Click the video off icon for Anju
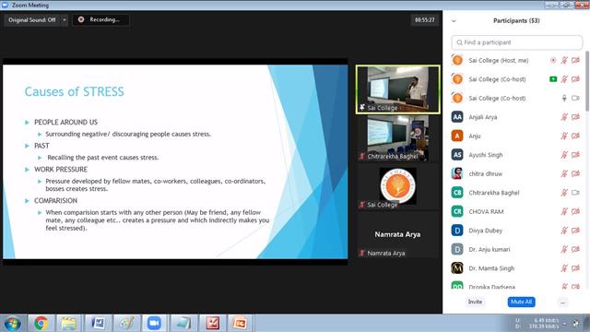 tap(575, 136)
